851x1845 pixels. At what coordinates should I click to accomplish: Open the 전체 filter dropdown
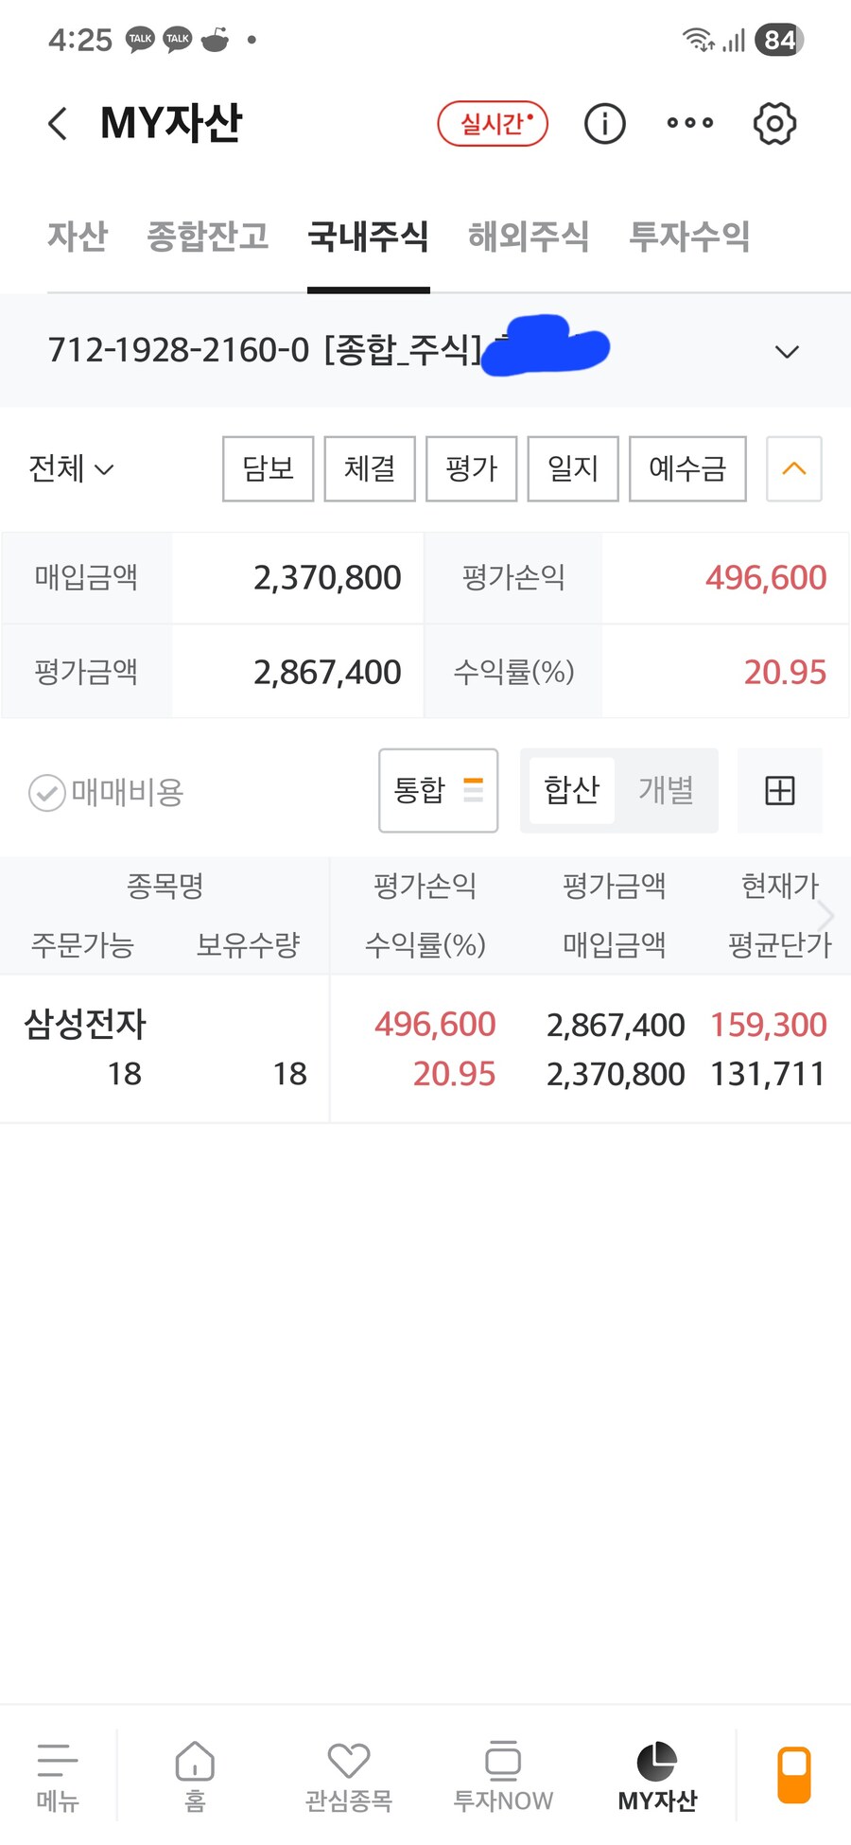coord(71,468)
